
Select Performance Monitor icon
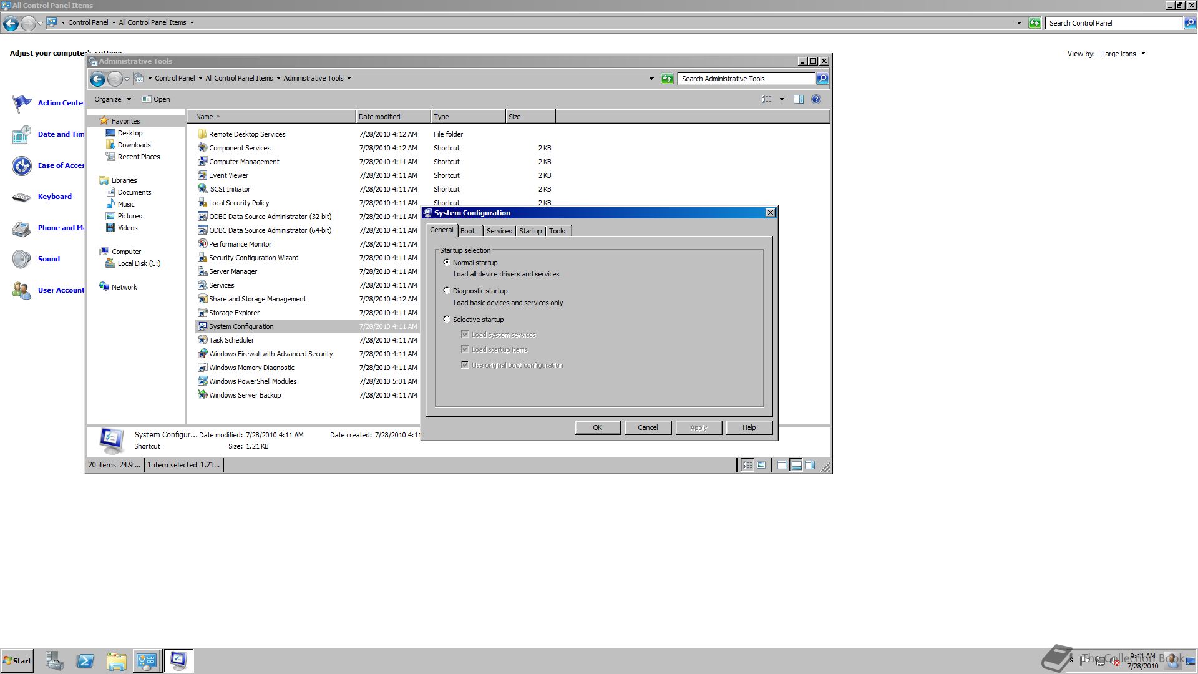pos(202,244)
